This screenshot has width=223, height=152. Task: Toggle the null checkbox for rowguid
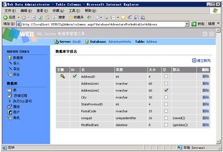(x=166, y=118)
